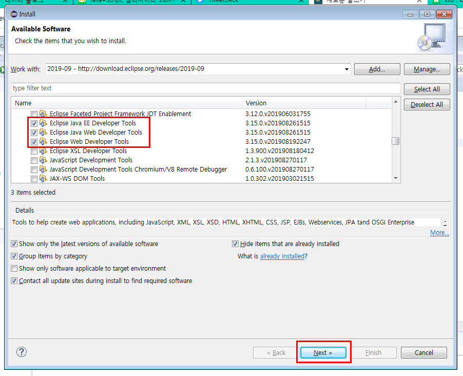Select version 1.0.302.v201903021515 cell
Screen dimensions: 463x376
279,179
